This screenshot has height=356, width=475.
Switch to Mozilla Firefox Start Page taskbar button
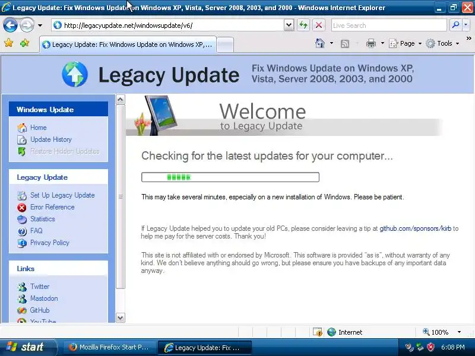pos(110,347)
